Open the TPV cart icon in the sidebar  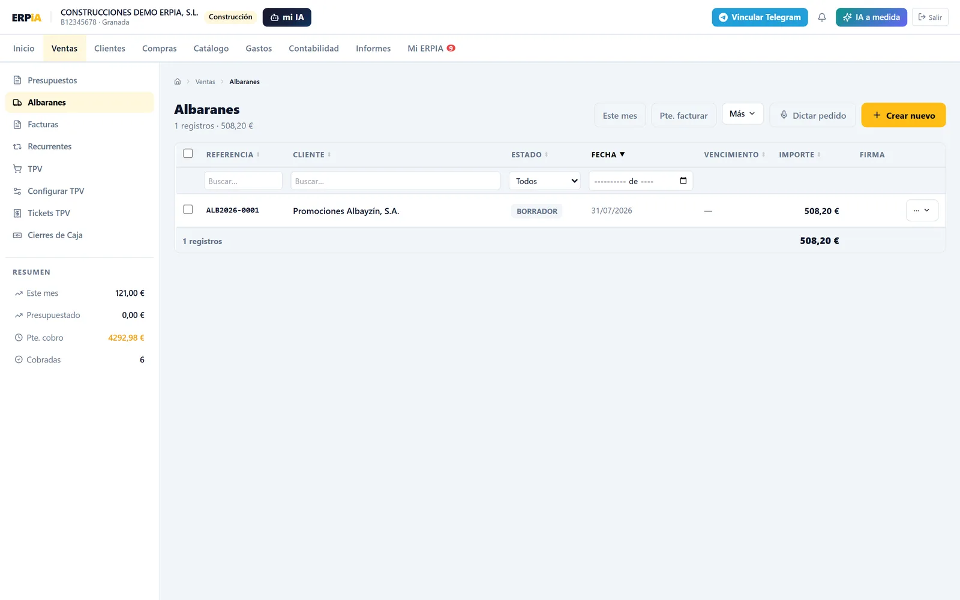17,169
